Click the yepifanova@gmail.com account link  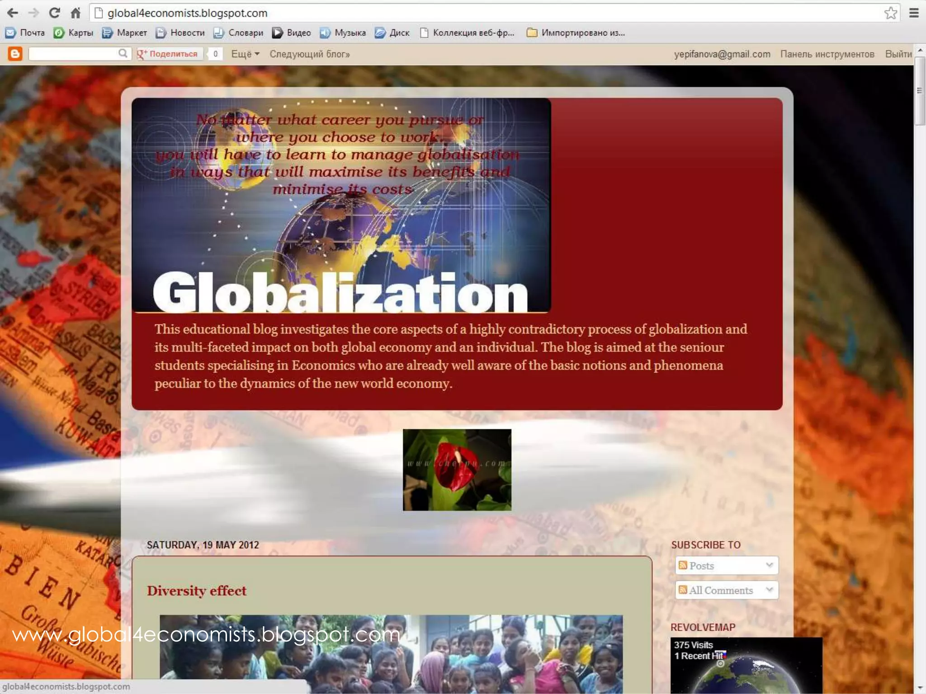click(722, 54)
